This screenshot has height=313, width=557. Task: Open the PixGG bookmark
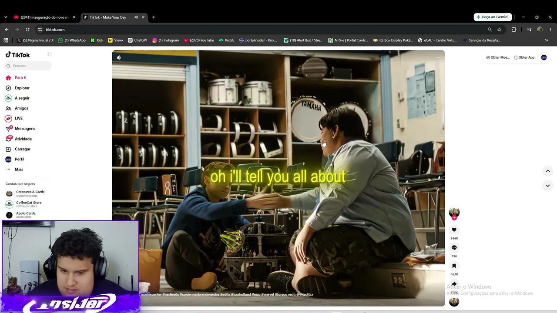pyautogui.click(x=227, y=40)
